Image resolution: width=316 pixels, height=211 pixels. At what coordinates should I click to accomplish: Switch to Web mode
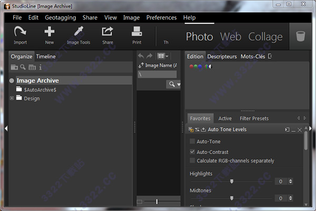tap(231, 37)
